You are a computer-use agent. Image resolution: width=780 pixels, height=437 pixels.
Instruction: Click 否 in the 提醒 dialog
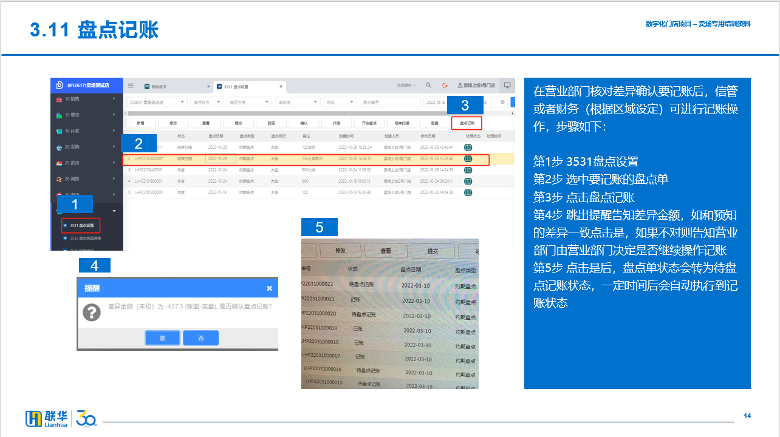click(200, 338)
